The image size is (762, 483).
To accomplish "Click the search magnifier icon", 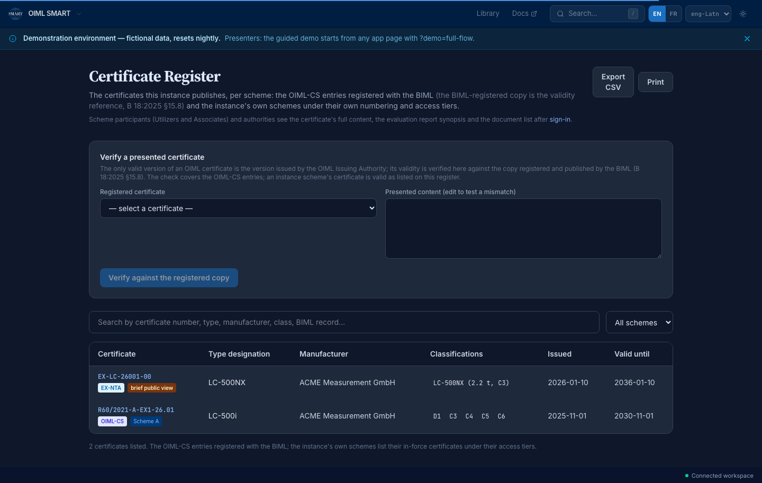I will point(560,14).
